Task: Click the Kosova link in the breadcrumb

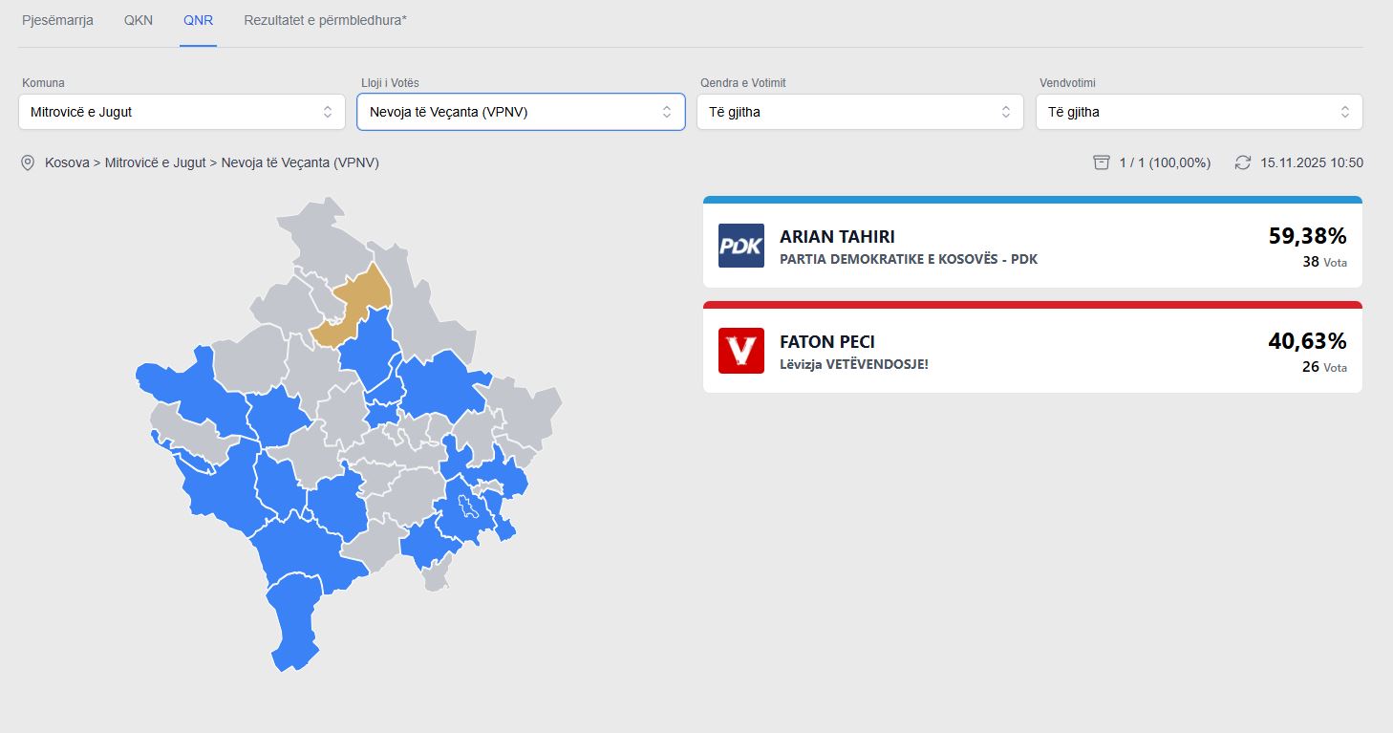Action: 67,163
